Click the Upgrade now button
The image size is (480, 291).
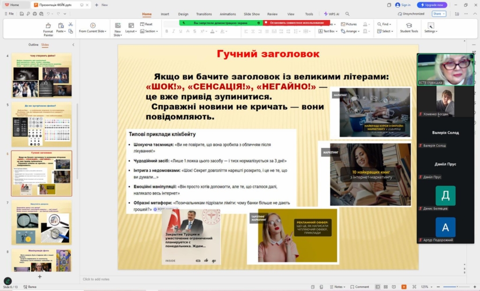click(432, 5)
